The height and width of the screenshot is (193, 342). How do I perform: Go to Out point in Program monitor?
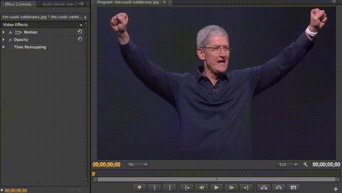tap(246, 187)
